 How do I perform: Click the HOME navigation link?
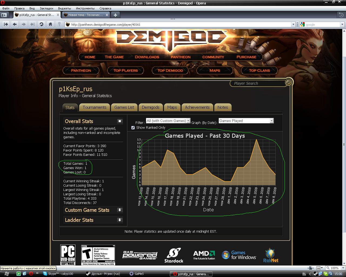pos(90,57)
